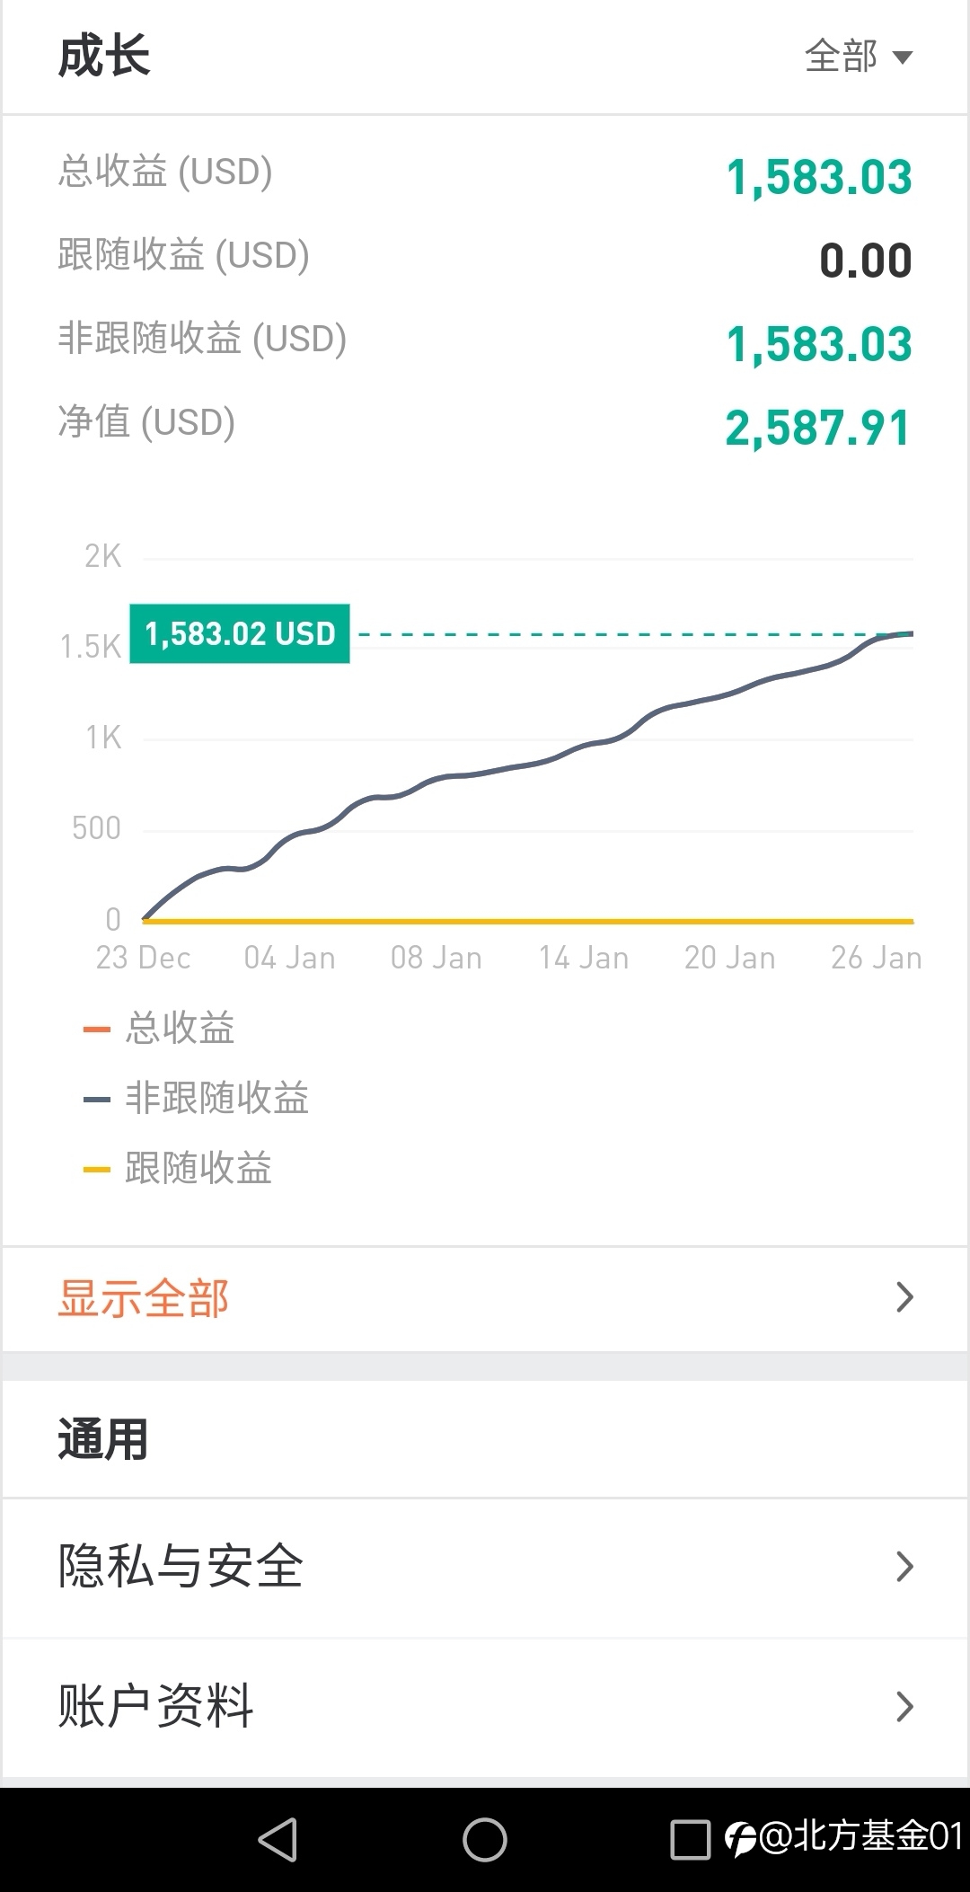Image resolution: width=970 pixels, height=1892 pixels.
Task: Open the 全部 time range dropdown
Action: [x=859, y=57]
